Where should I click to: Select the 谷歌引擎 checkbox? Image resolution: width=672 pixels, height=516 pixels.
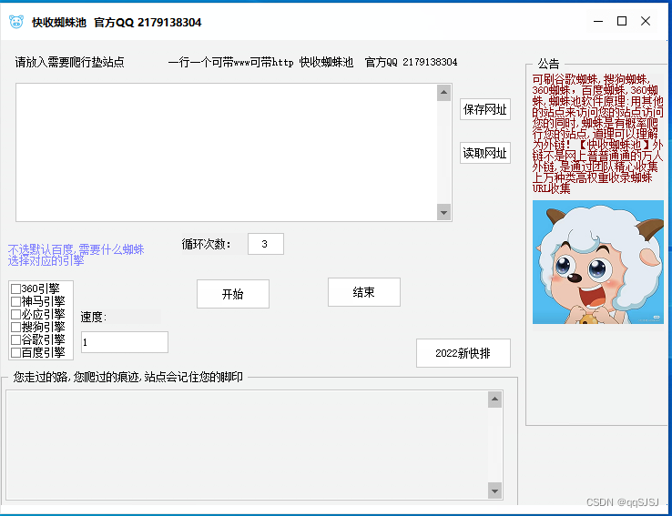pyautogui.click(x=15, y=340)
